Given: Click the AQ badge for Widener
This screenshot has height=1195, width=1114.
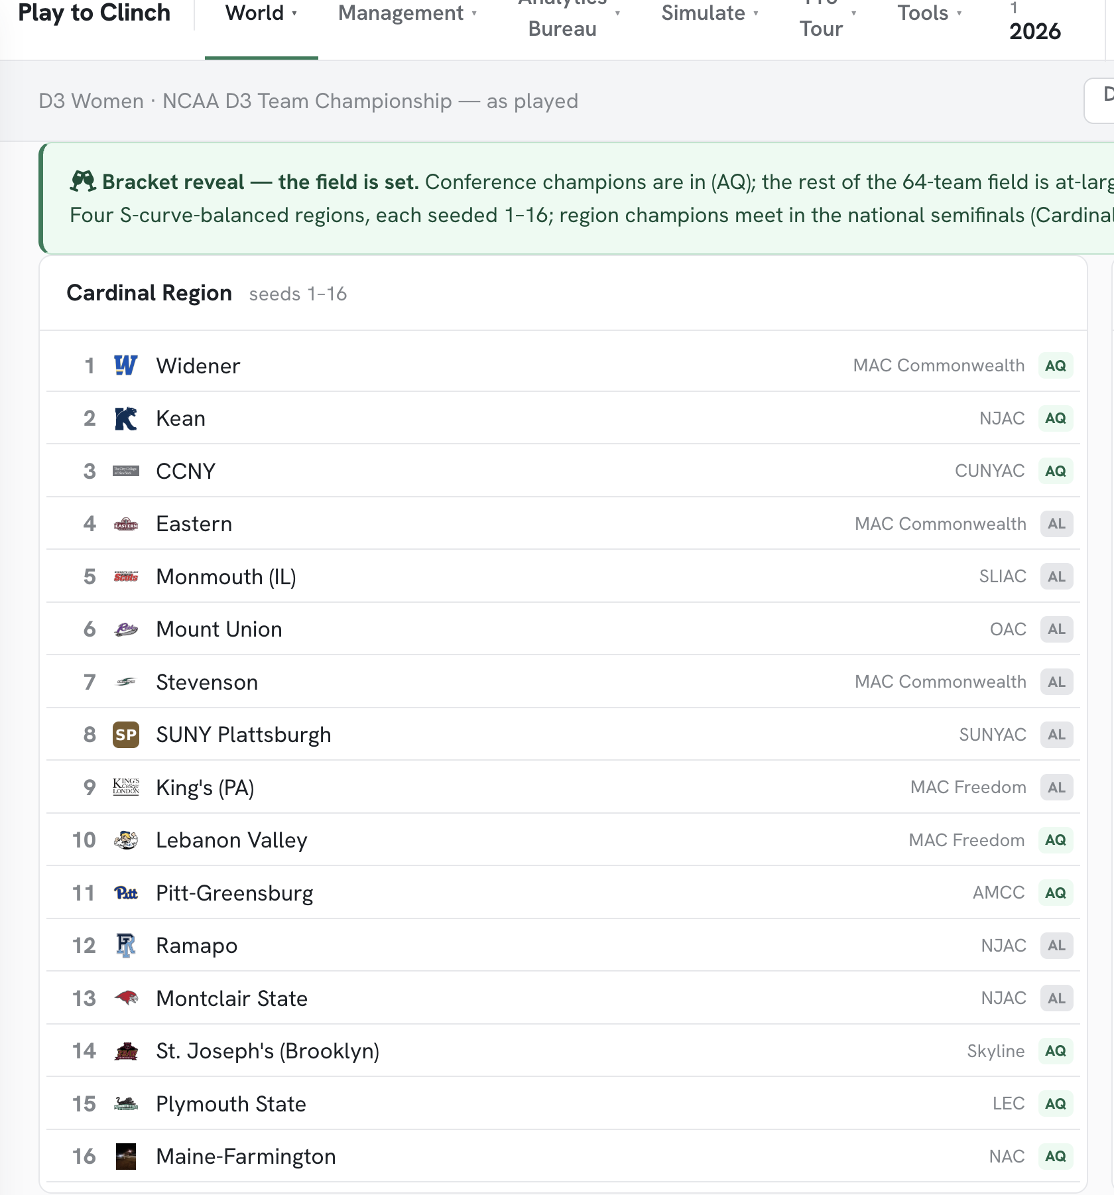Looking at the screenshot, I should pyautogui.click(x=1056, y=365).
